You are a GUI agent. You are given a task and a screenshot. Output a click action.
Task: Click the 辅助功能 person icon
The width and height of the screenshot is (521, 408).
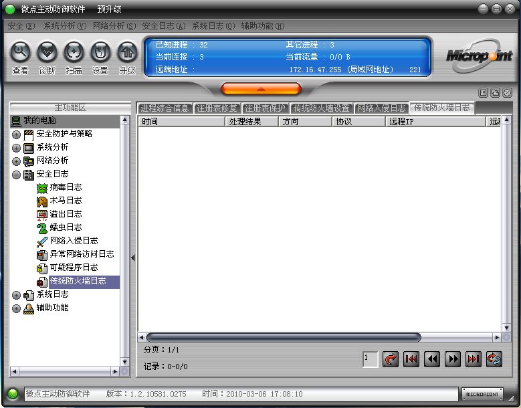(29, 308)
